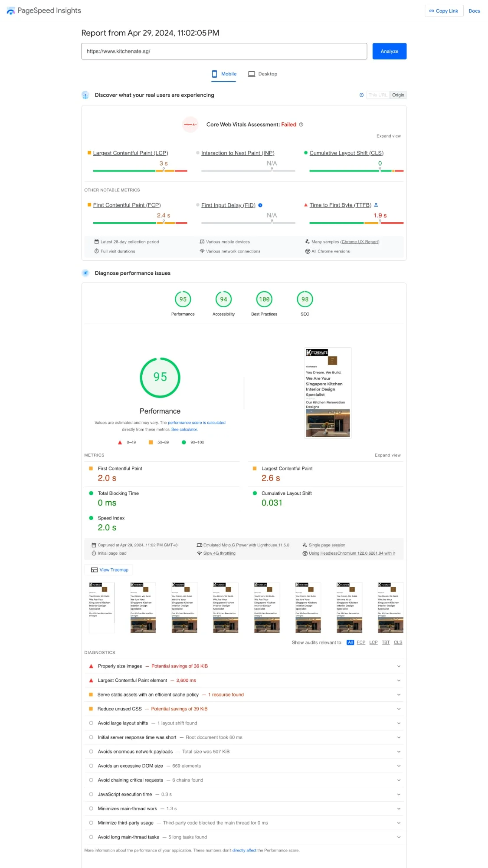The width and height of the screenshot is (488, 868).
Task: Click the help icon beside Core Web Vitals Assessment
Action: pyautogui.click(x=301, y=125)
